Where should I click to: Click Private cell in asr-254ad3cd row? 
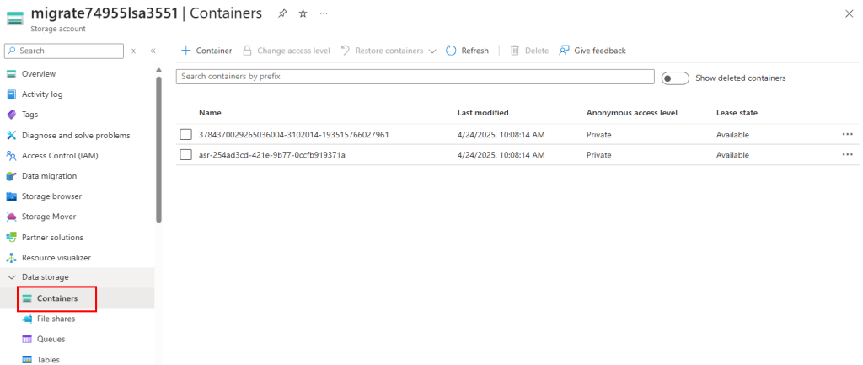tap(599, 155)
